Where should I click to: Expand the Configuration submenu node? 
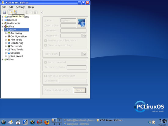tap(6, 37)
